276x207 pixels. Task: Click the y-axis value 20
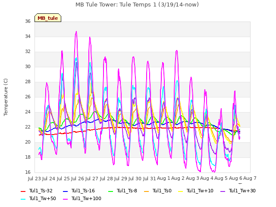28,142
